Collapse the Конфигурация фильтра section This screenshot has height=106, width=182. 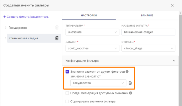click(x=174, y=61)
